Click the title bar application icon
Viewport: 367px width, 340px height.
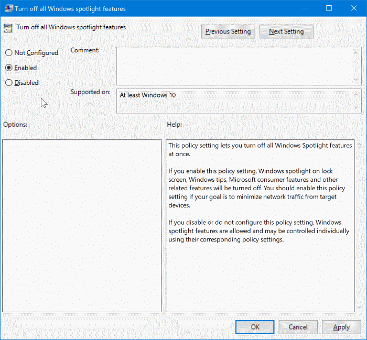coord(9,8)
